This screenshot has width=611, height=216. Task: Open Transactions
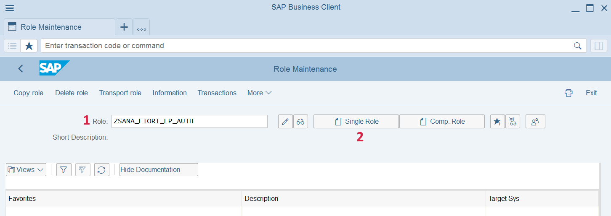pos(217,93)
